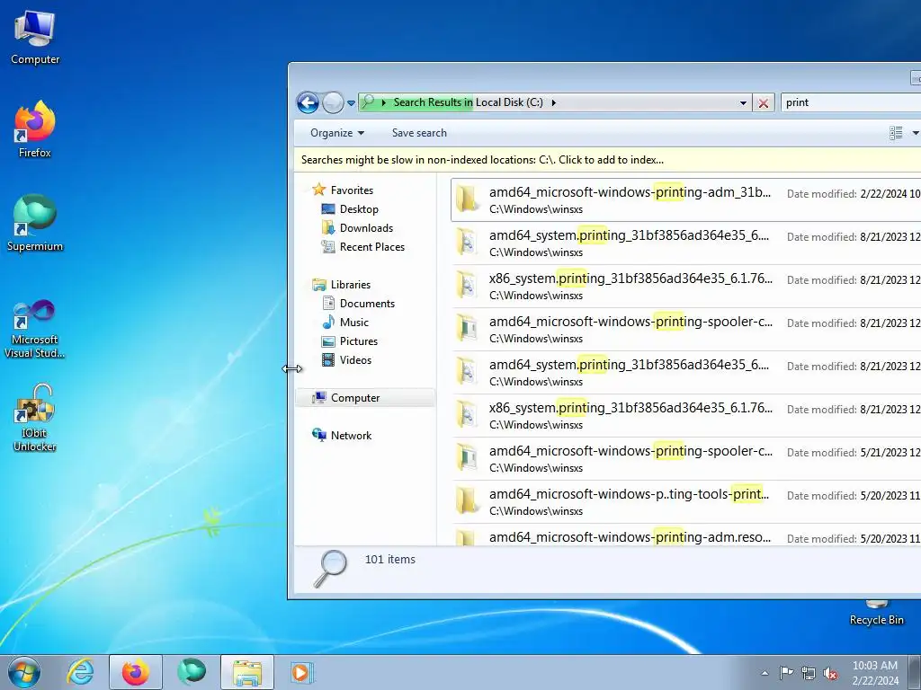Select first x86_system.printing result in the list
The width and height of the screenshot is (921, 690).
(x=685, y=287)
